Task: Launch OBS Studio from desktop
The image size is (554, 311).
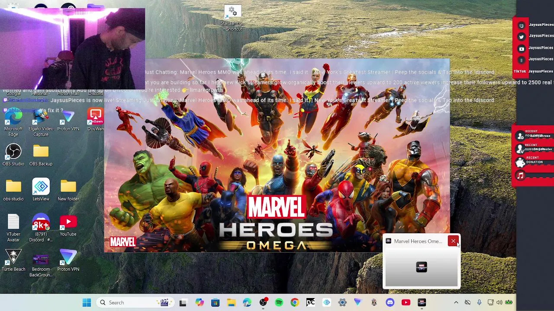Action: point(13,155)
